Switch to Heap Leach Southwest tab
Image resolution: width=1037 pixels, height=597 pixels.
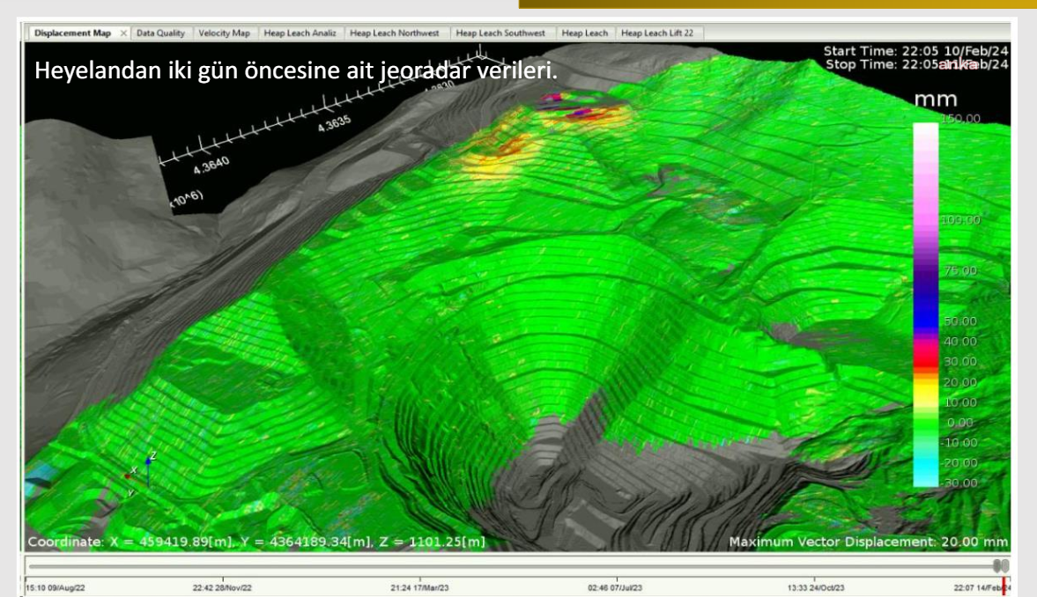pyautogui.click(x=501, y=33)
